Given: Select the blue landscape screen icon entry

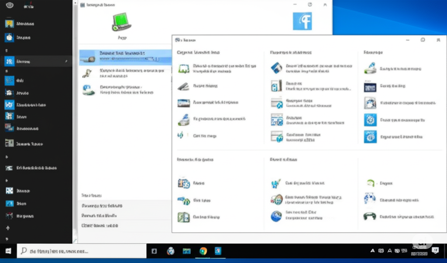Looking at the screenshot, I should [x=184, y=103].
